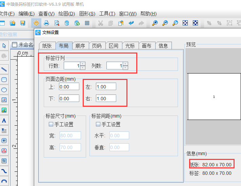Click the right margin 右 input field
241x186 pixels.
(x=106, y=99)
